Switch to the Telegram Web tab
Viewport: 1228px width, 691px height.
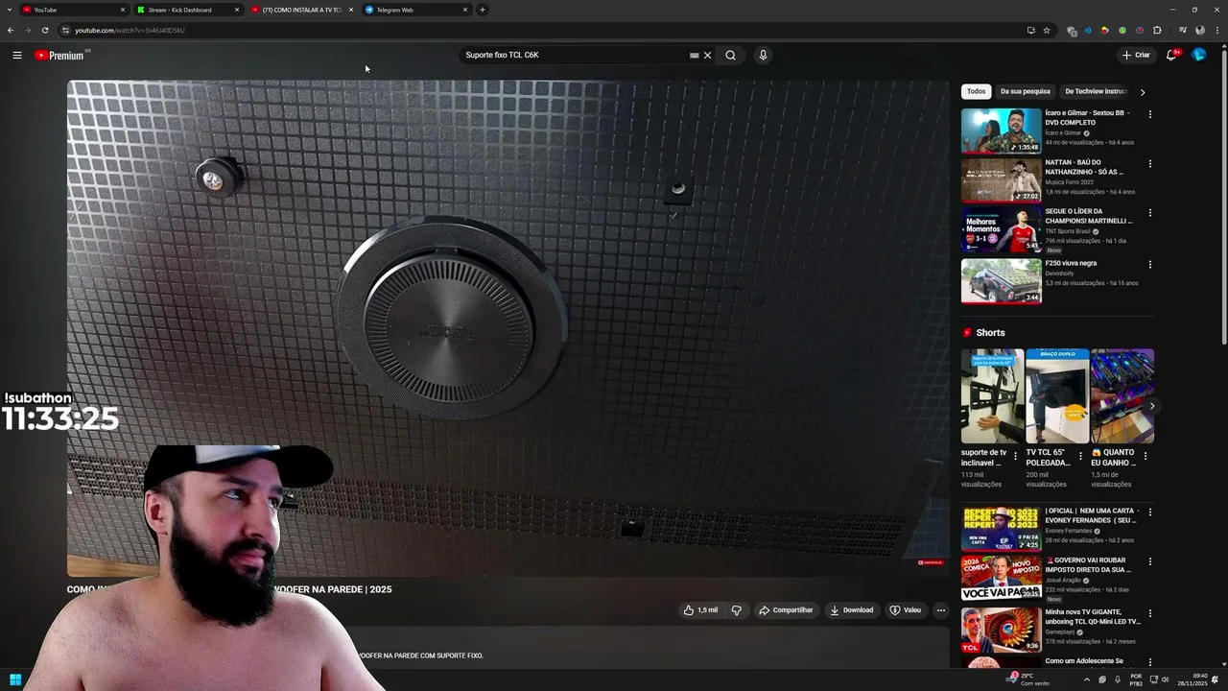415,10
